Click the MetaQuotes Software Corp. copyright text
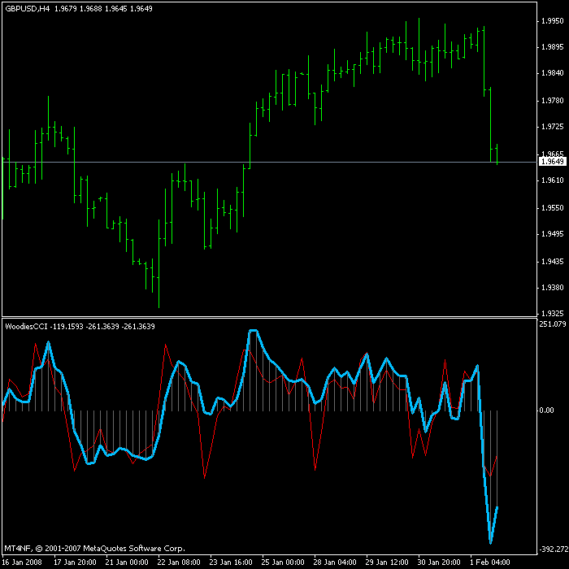The image size is (569, 569). (x=134, y=549)
